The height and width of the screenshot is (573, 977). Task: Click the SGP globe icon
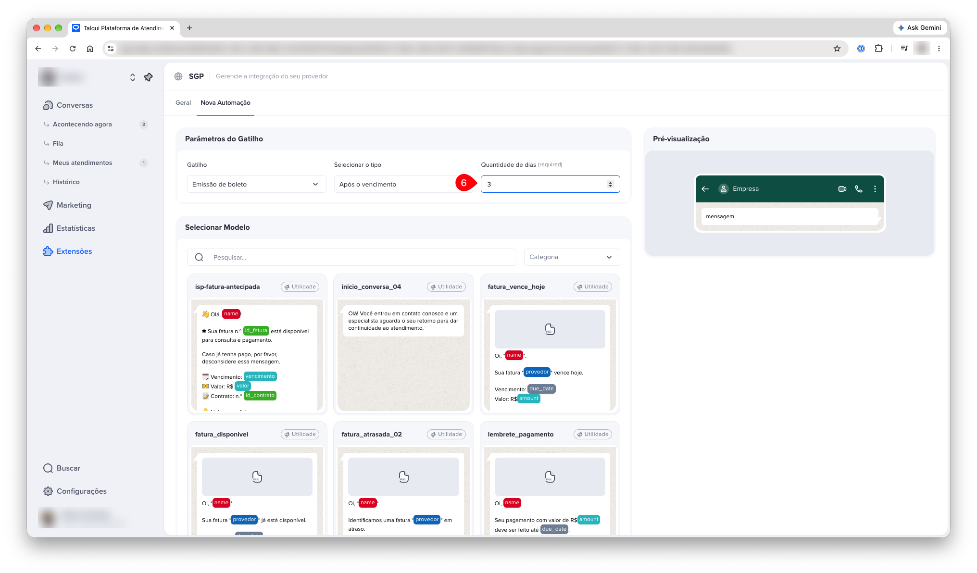pyautogui.click(x=178, y=76)
